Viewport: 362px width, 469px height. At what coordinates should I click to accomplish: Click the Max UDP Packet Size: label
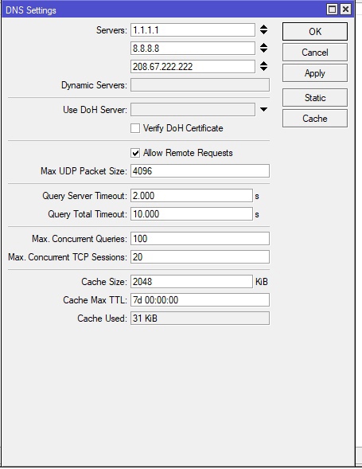[x=84, y=171]
